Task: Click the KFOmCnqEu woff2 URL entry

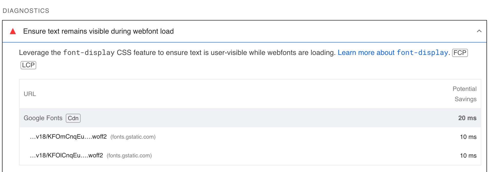Action: pos(69,137)
